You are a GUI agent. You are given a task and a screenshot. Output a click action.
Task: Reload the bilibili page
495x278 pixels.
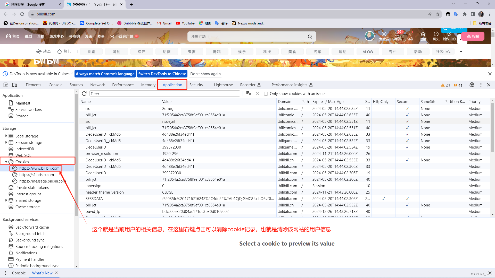tap(22, 14)
